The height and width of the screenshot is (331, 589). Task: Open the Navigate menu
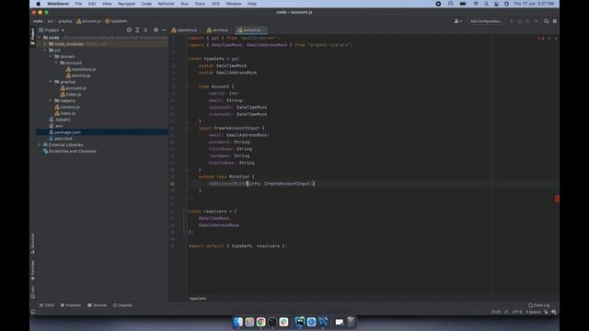point(126,4)
